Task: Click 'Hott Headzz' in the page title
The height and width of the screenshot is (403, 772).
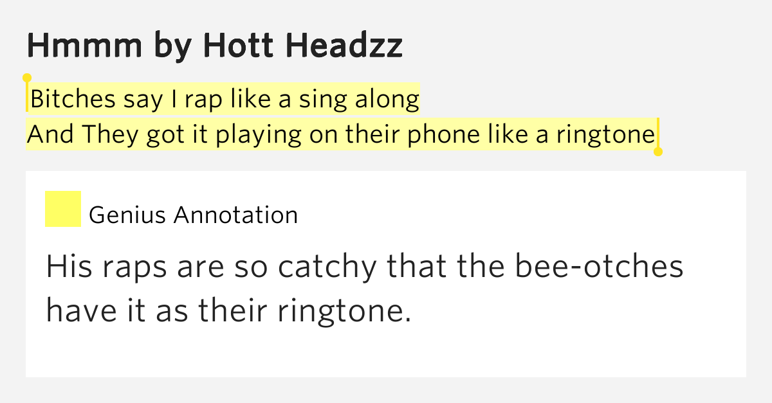Action: (x=302, y=46)
